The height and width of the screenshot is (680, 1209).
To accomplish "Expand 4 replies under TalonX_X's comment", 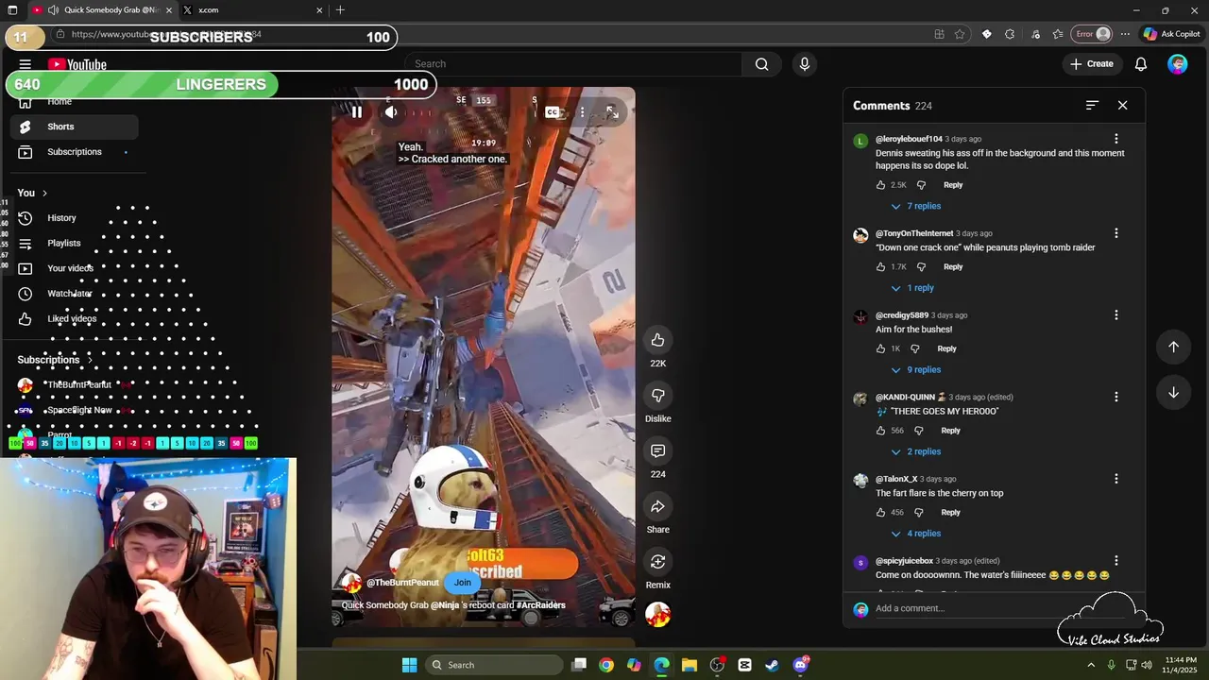I will click(x=916, y=534).
